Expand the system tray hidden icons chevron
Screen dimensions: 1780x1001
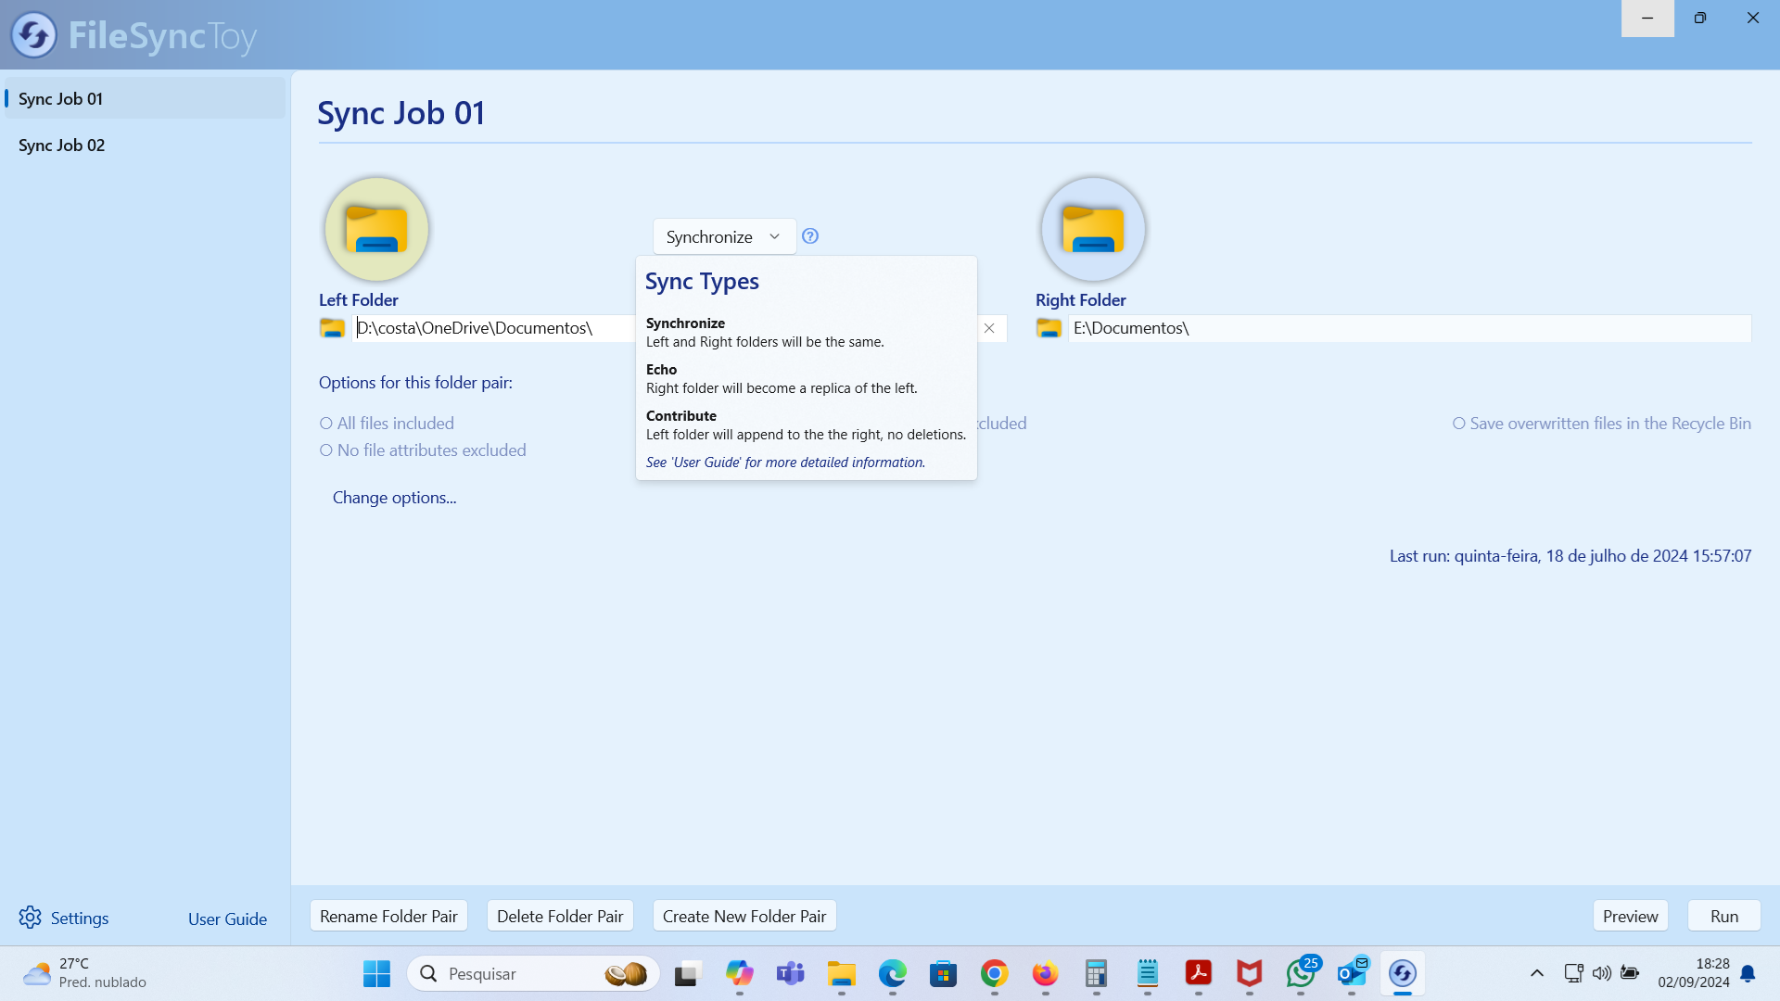point(1536,973)
